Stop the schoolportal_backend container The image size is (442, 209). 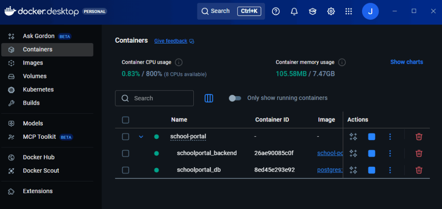(371, 153)
